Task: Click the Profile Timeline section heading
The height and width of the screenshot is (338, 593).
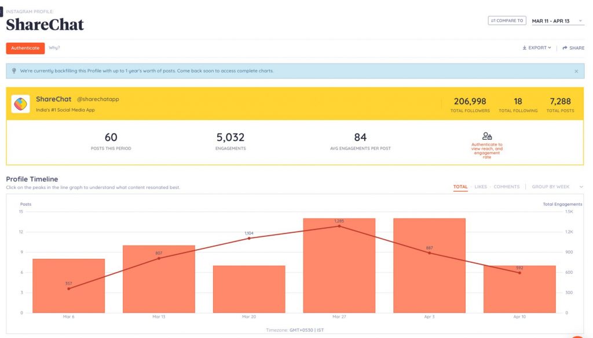Action: (x=32, y=179)
